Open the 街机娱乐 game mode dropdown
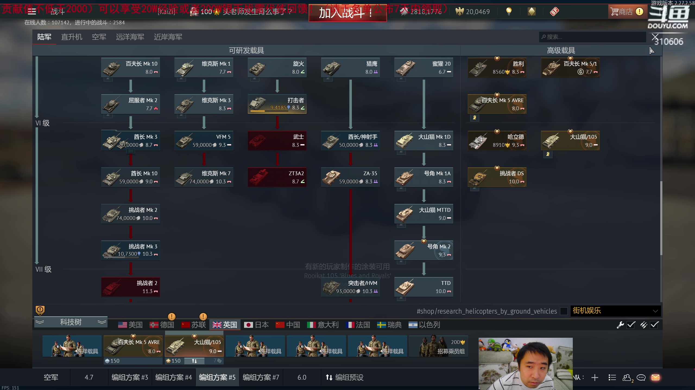 tap(615, 311)
